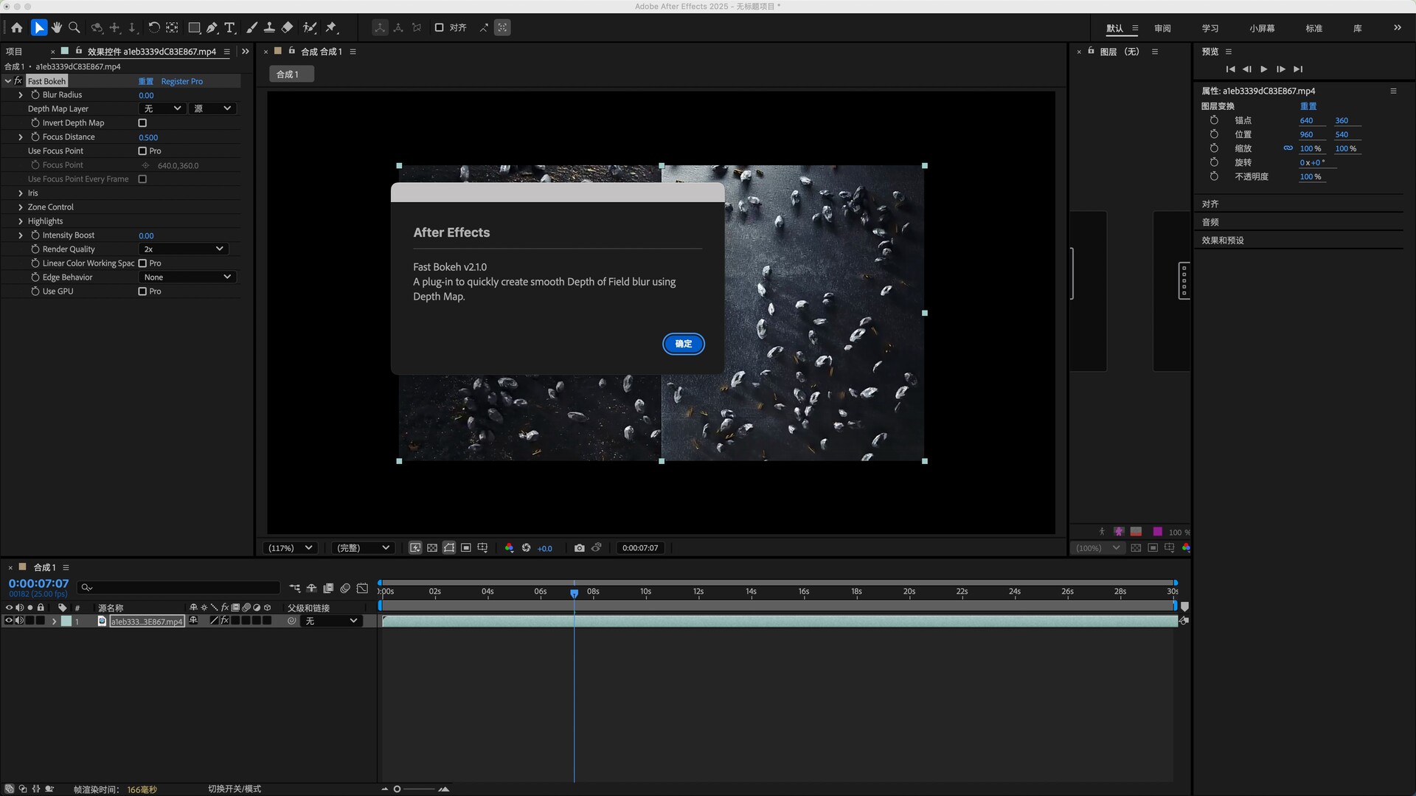Viewport: 1416px width, 796px height.
Task: Take snapshot with camera icon
Action: pos(579,548)
